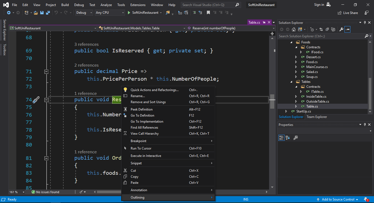374x203 pixels.
Task: Collapse the Price property at line 71
Action: 46,72
